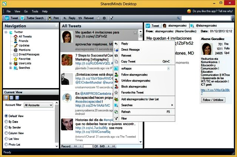This screenshot has width=237, height=157.
Task: Click the Record number field
Action: [x=89, y=146]
